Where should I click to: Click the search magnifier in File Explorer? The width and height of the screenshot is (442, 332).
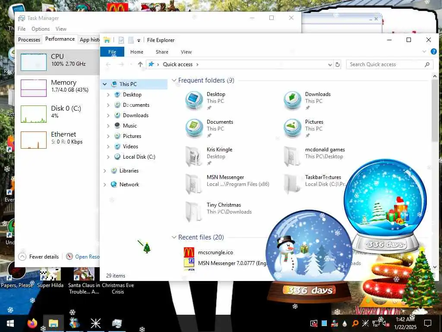427,64
